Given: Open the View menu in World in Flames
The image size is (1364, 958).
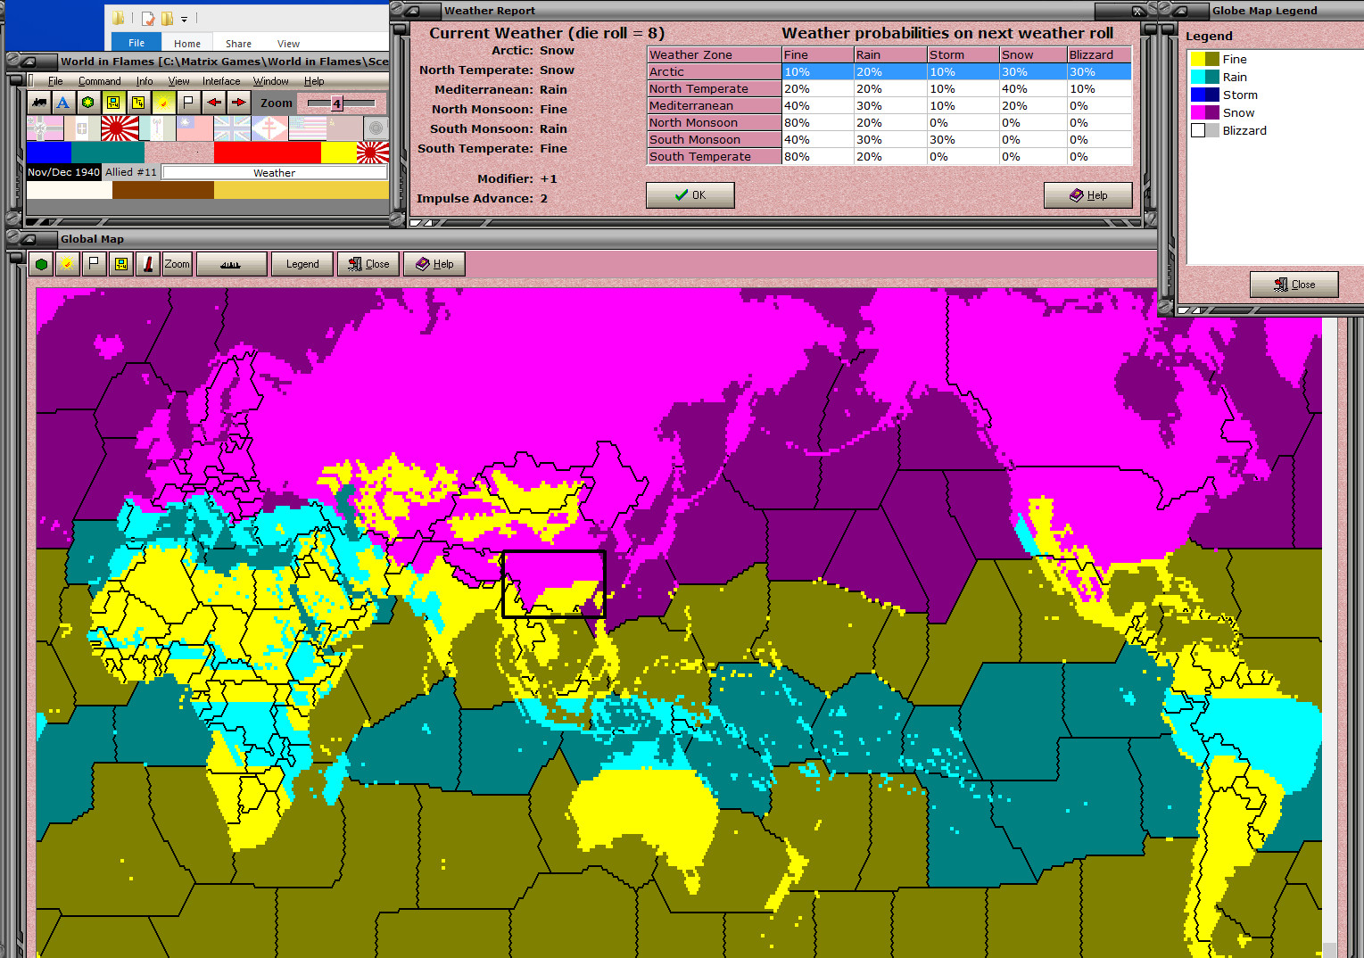Looking at the screenshot, I should [x=178, y=81].
